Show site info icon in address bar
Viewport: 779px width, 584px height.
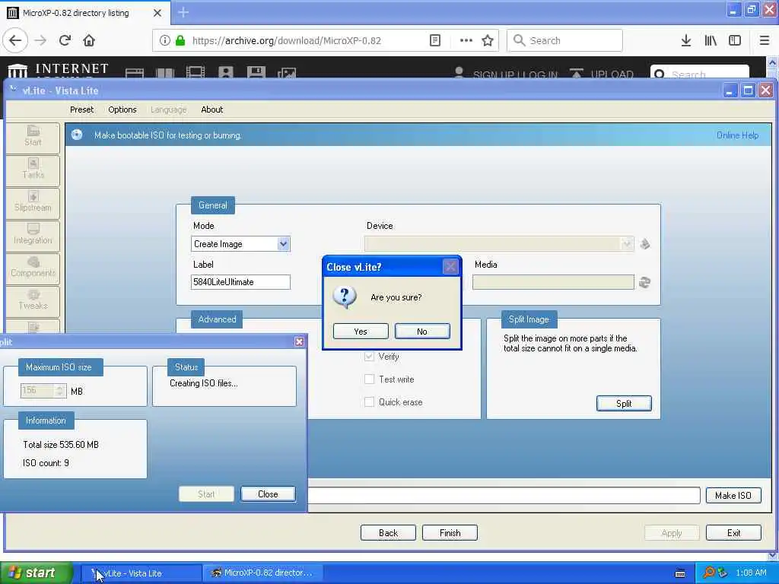(164, 40)
